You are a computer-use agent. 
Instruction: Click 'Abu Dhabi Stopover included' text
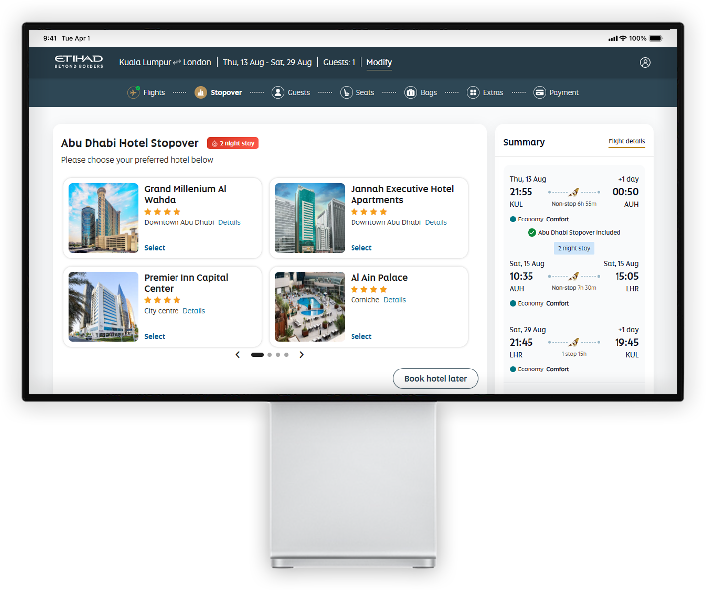tap(579, 232)
